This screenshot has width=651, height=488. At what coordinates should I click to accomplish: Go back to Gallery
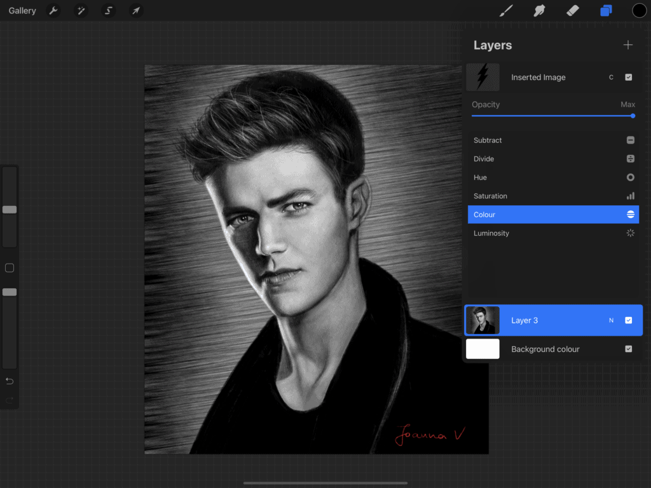[x=22, y=11]
